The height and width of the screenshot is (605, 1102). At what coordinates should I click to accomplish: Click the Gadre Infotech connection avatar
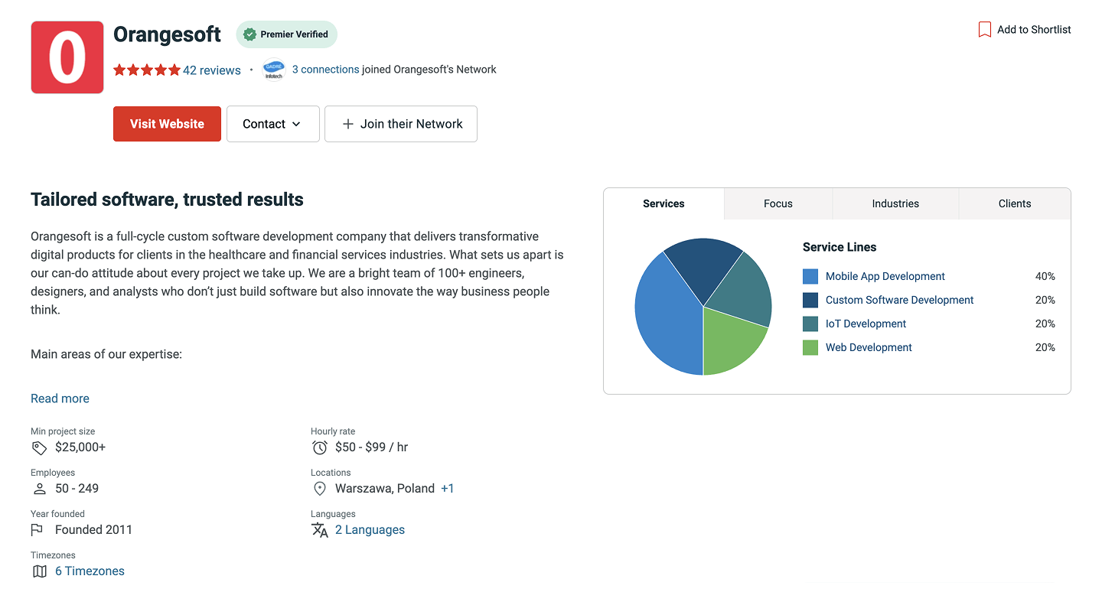point(273,70)
